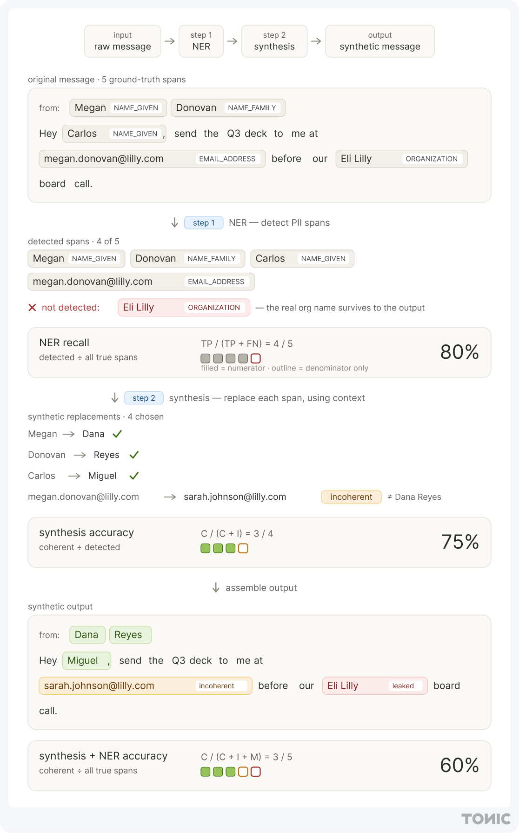This screenshot has width=519, height=833.
Task: Click the green Dana chip in the synthetic output
Action: click(87, 635)
